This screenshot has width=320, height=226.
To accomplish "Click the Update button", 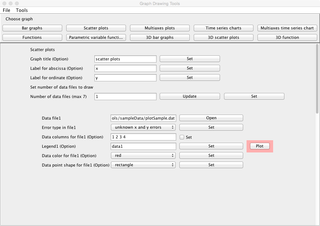I will coord(190,96).
